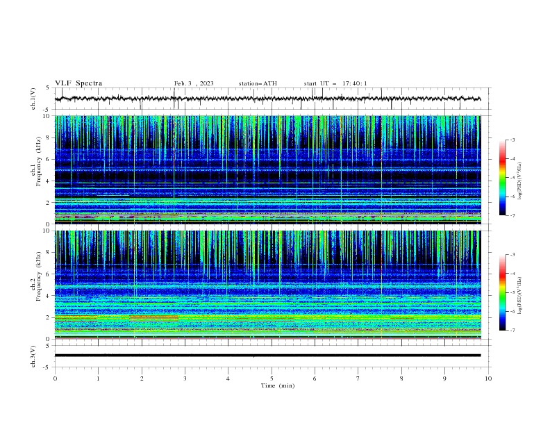
Task: Click the "station=ATH" header label
Action: pos(258,83)
